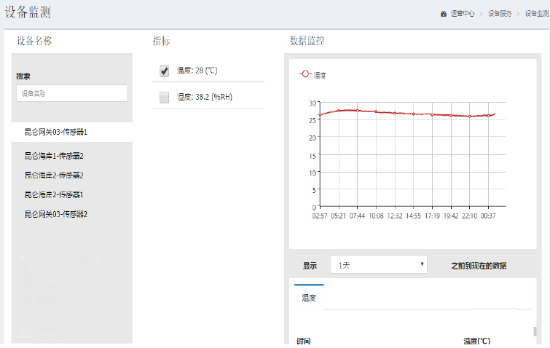Click the data table vertical scrollbar

[x=535, y=331]
